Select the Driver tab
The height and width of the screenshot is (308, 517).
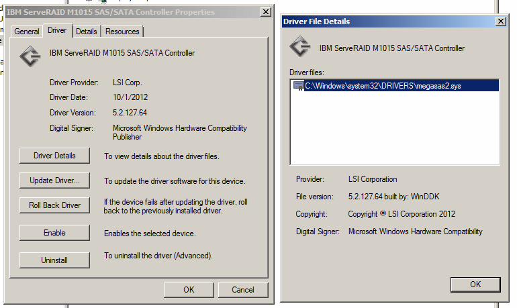57,30
